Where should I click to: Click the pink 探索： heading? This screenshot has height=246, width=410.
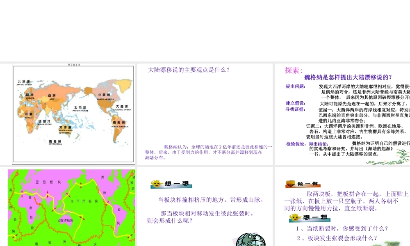tap(294, 71)
